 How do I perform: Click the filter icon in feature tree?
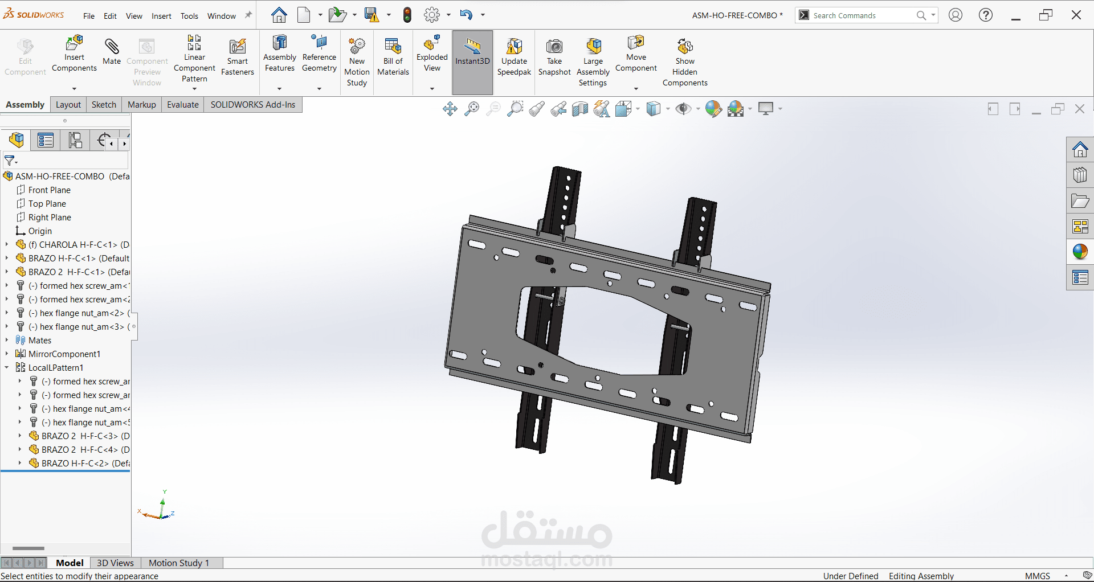click(10, 161)
